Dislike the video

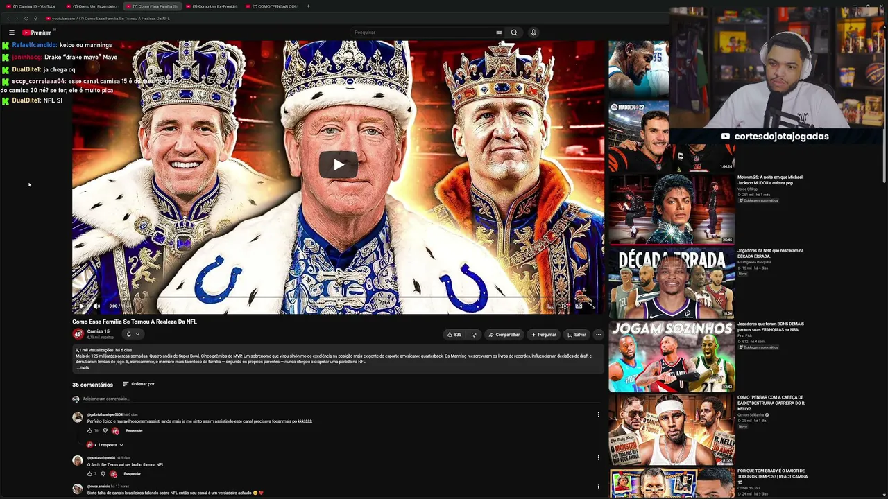[x=474, y=335]
